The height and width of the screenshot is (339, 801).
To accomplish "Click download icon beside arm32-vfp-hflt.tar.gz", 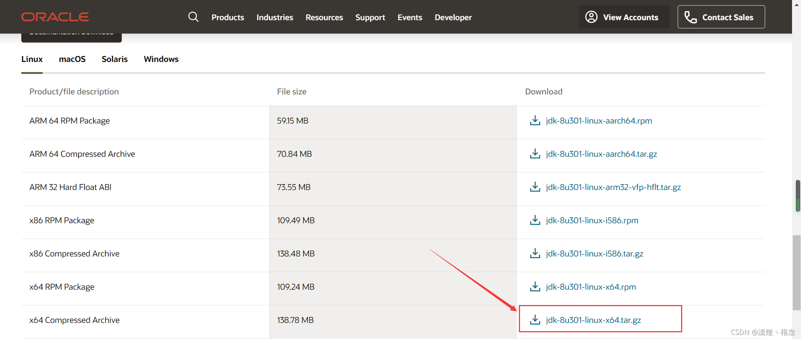I will [535, 187].
